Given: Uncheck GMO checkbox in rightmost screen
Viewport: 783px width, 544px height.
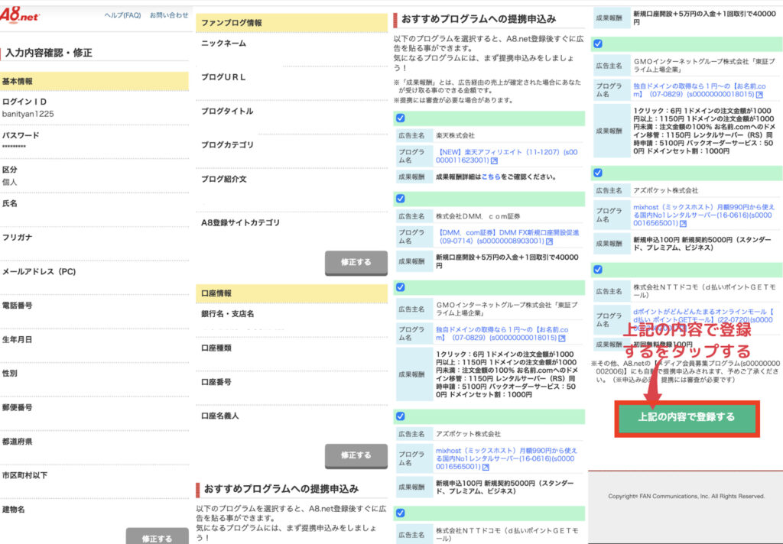Looking at the screenshot, I should tap(598, 44).
